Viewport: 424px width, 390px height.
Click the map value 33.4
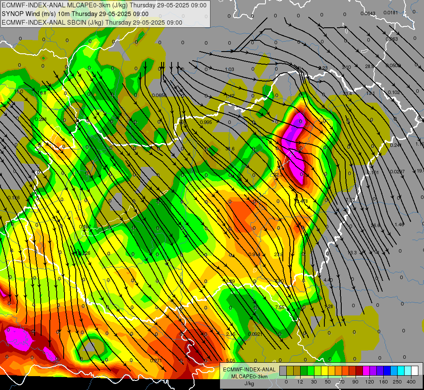coord(347,94)
